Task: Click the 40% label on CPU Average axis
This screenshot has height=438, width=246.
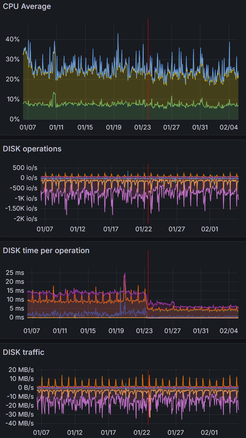Action: point(12,39)
